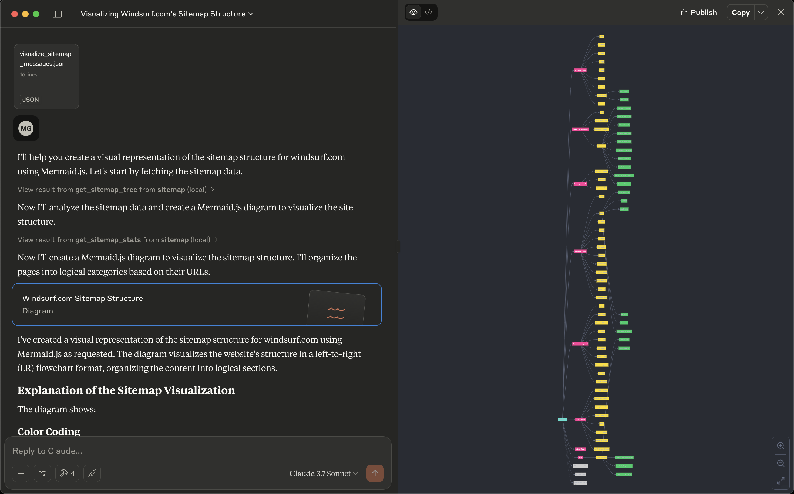This screenshot has width=794, height=494.
Task: Click the yellow Plan Management node
Action: (x=602, y=365)
